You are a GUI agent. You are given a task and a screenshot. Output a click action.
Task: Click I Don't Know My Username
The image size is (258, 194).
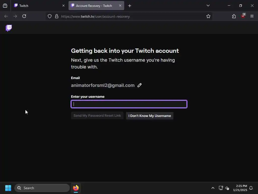150,116
